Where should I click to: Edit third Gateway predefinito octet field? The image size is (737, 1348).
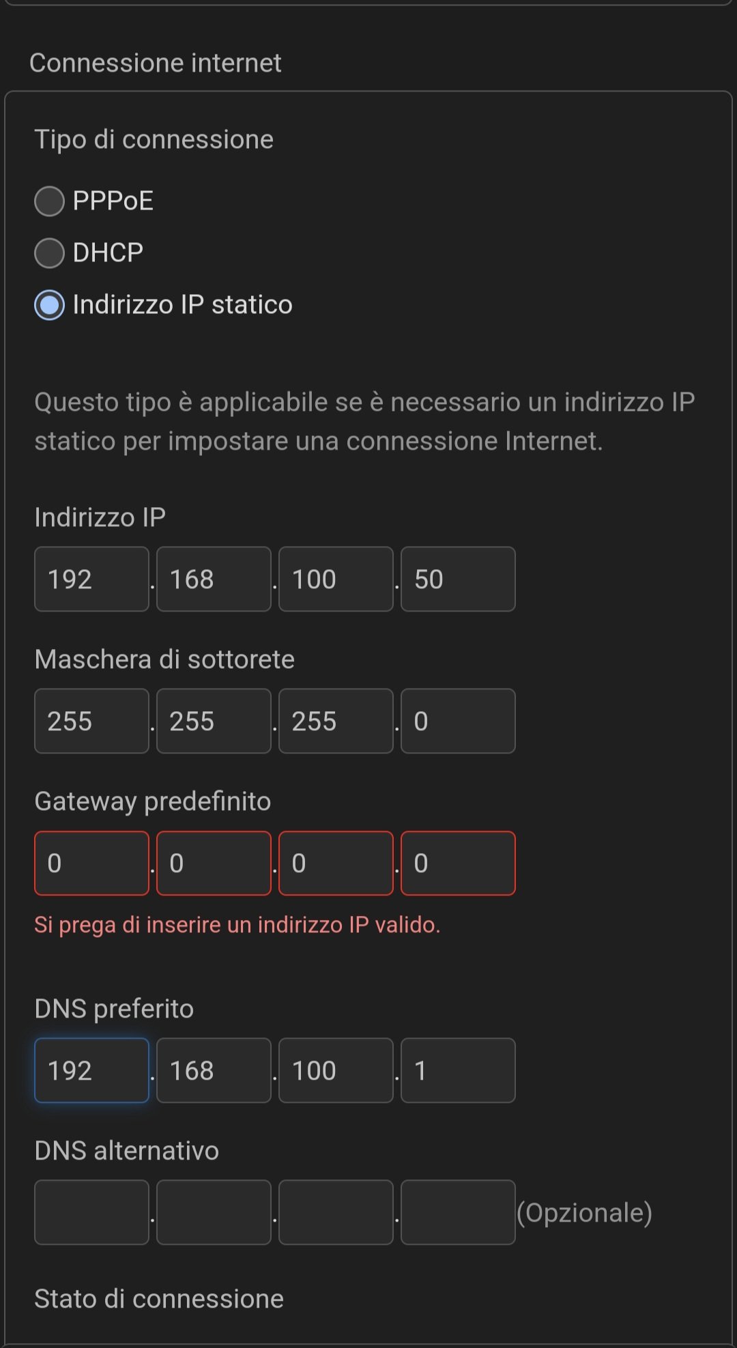(x=336, y=863)
